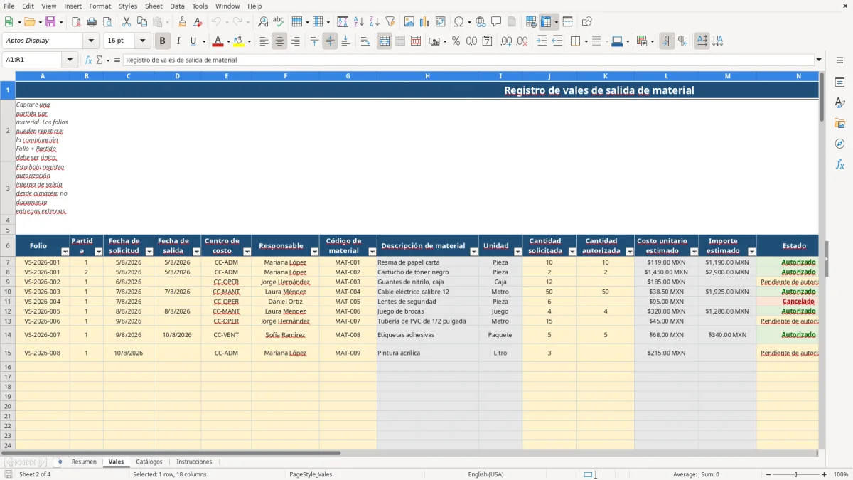This screenshot has width=853, height=480.
Task: Click zoom in plus button
Action: (x=825, y=474)
